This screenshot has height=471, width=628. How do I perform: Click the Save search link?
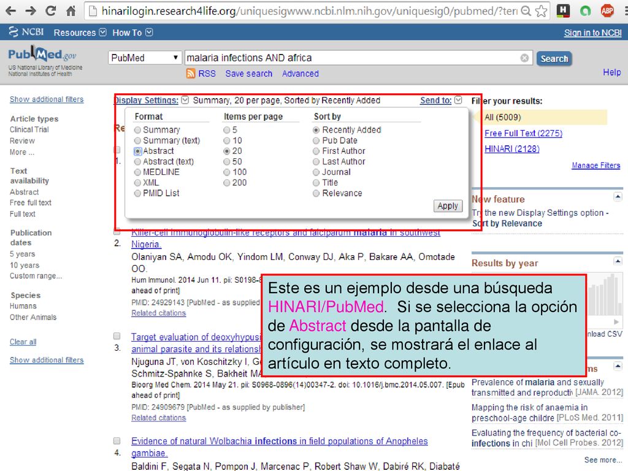click(249, 74)
